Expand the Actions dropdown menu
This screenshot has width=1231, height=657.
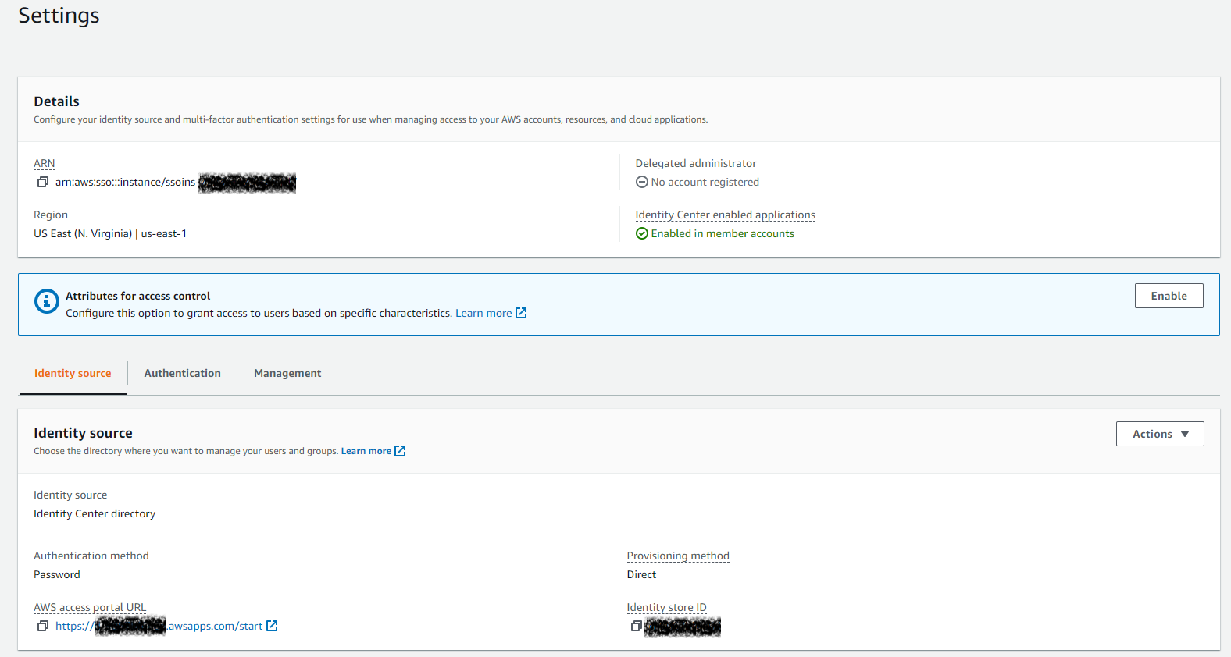[1160, 434]
